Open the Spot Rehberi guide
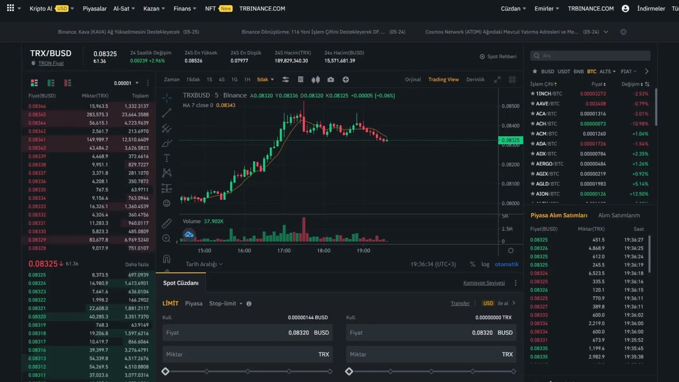 (498, 56)
